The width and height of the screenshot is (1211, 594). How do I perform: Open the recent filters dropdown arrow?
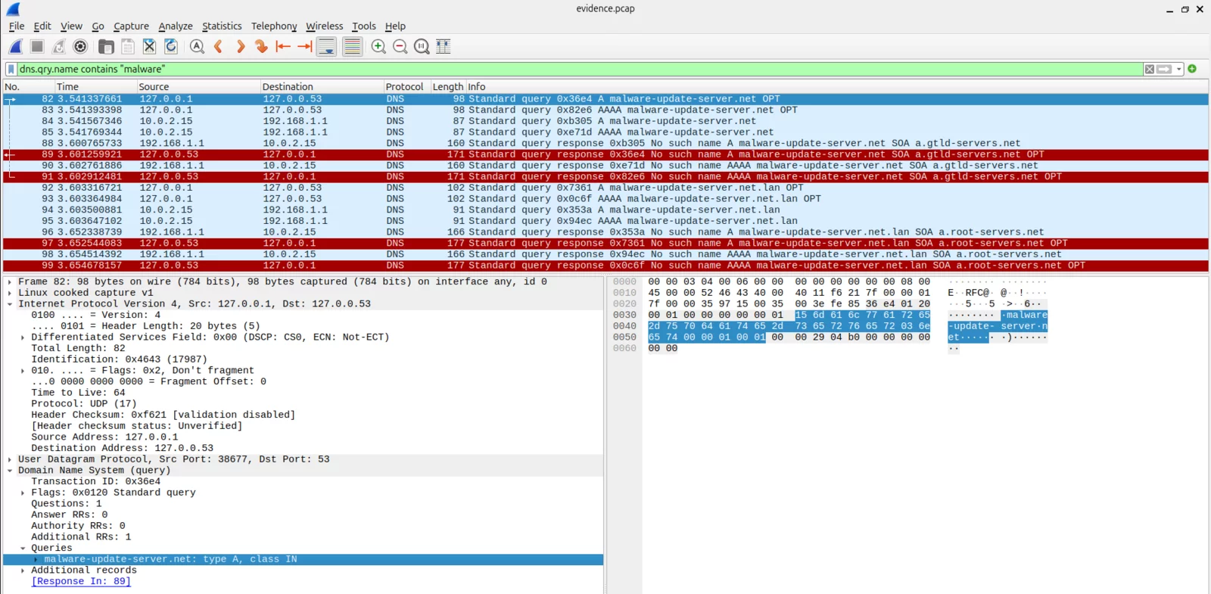[x=1179, y=69]
